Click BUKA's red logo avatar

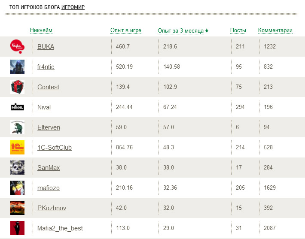tap(17, 46)
